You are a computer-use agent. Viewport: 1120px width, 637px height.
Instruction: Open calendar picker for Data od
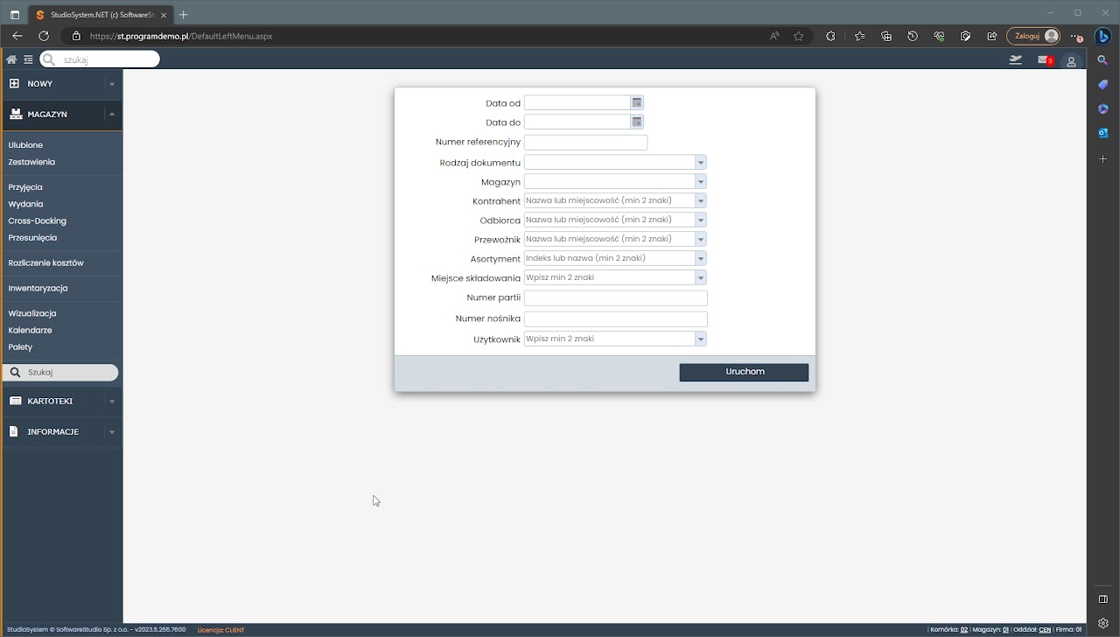(637, 103)
